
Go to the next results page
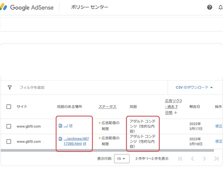[204, 158]
